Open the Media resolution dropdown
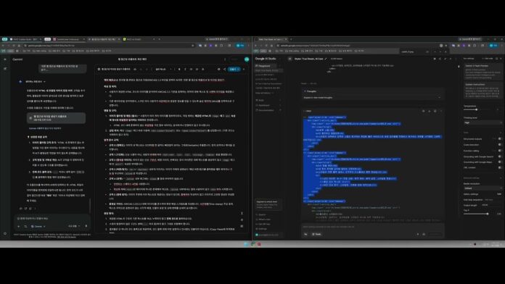 483,188
